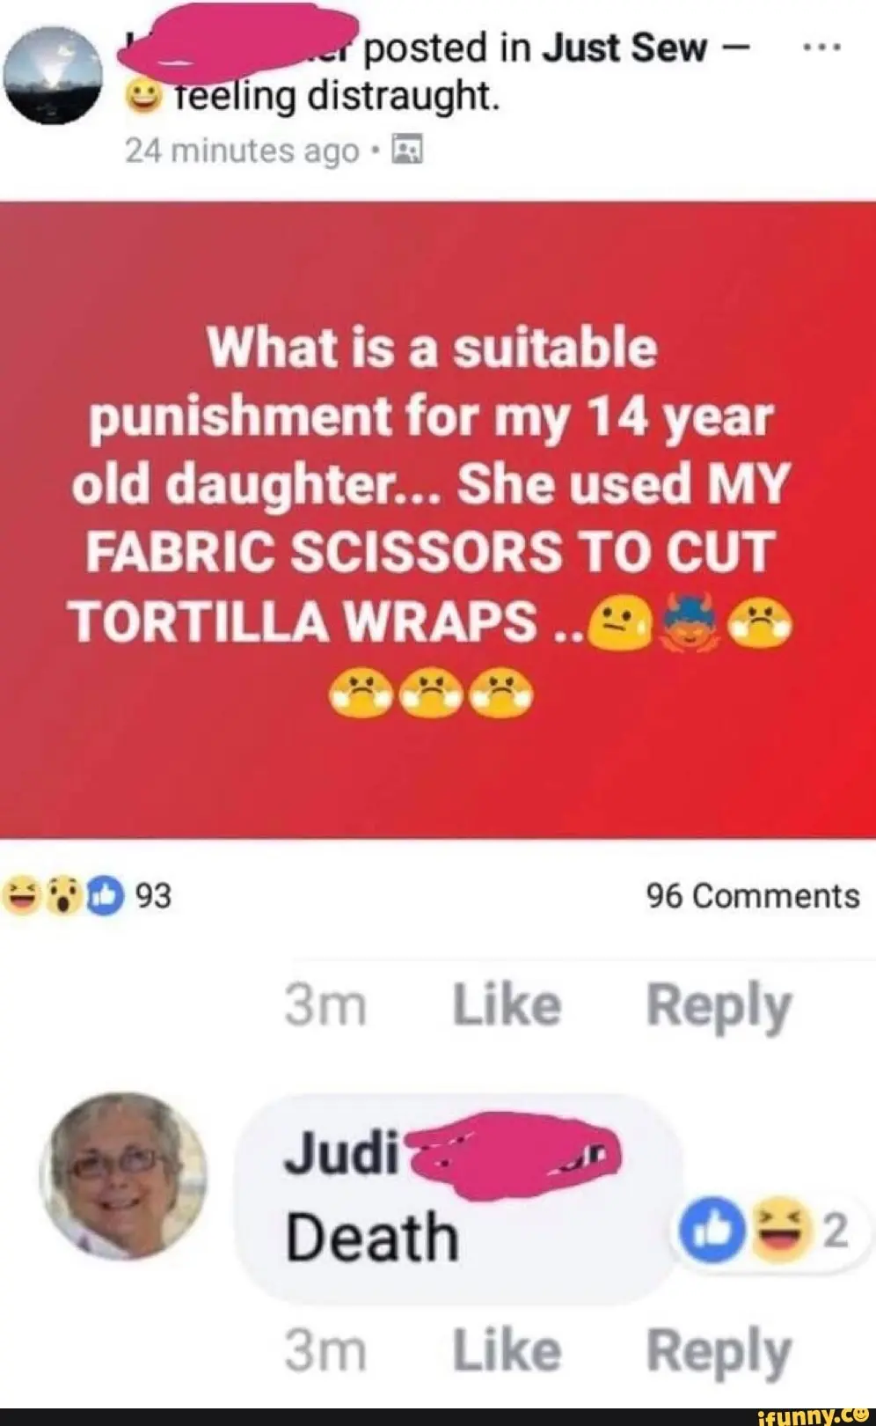876x1426 pixels.
Task: Open the poster's profile picture
Action: point(53,76)
